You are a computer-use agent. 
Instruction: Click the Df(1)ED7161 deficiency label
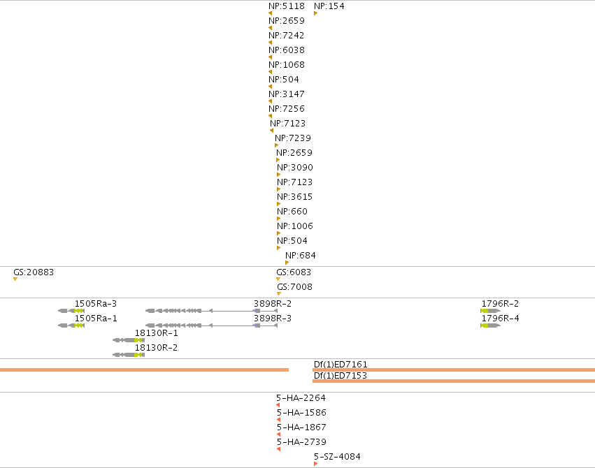coord(340,365)
